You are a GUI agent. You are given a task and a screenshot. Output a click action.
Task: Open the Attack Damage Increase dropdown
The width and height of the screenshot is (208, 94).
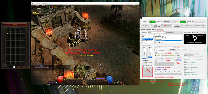pyautogui.click(x=165, y=58)
